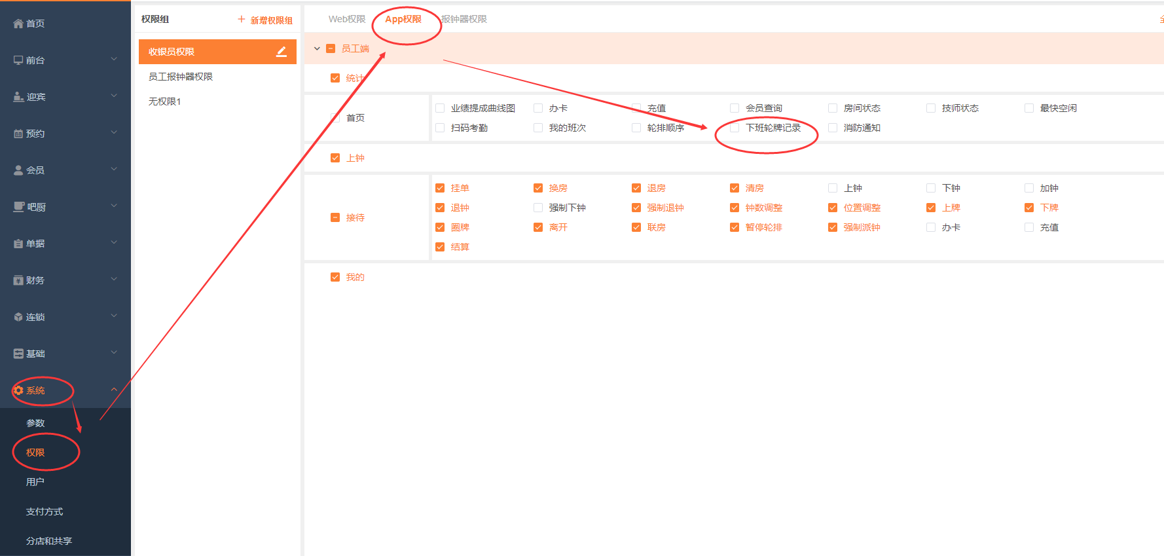
Task: Uncheck the 换房 checkbox
Action: pyautogui.click(x=538, y=188)
